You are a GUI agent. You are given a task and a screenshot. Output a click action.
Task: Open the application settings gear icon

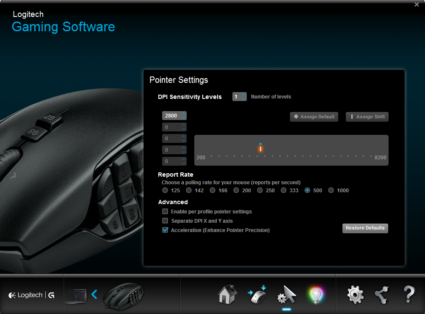(x=355, y=295)
